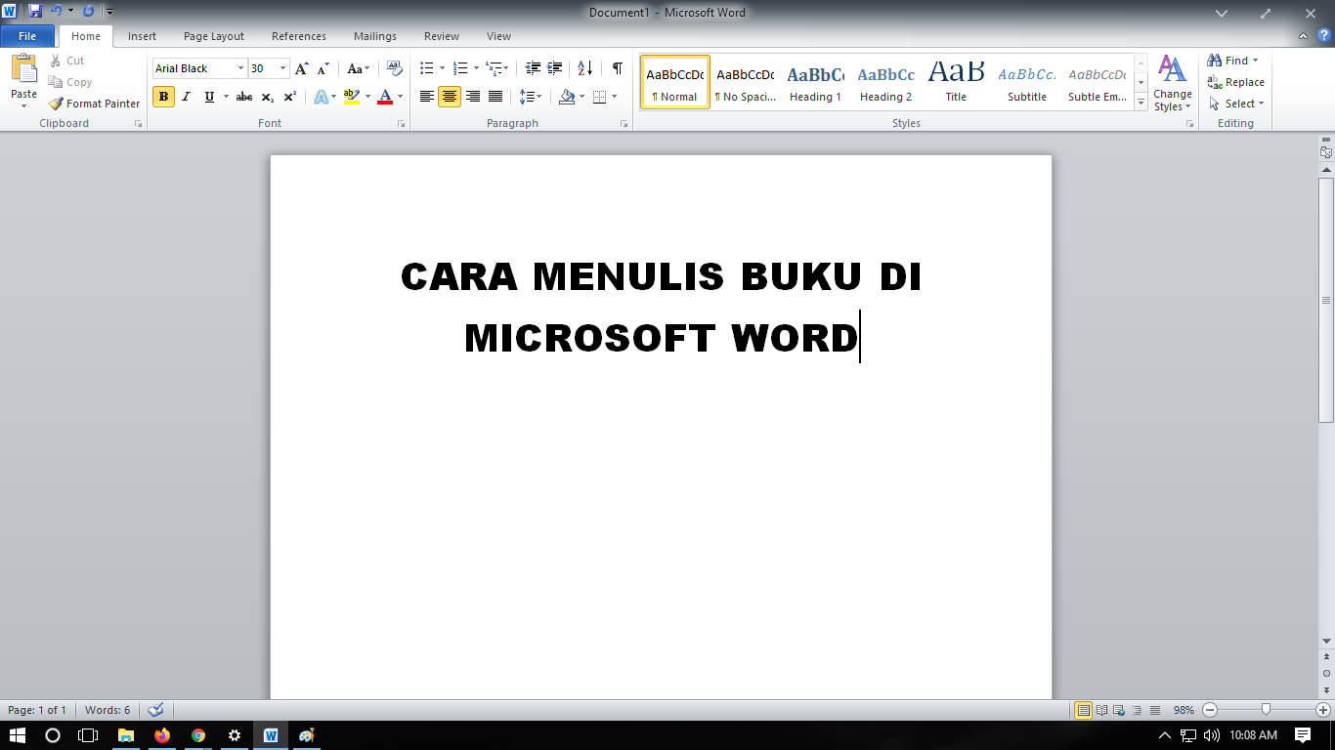
Task: Toggle Italic formatting
Action: coord(186,97)
